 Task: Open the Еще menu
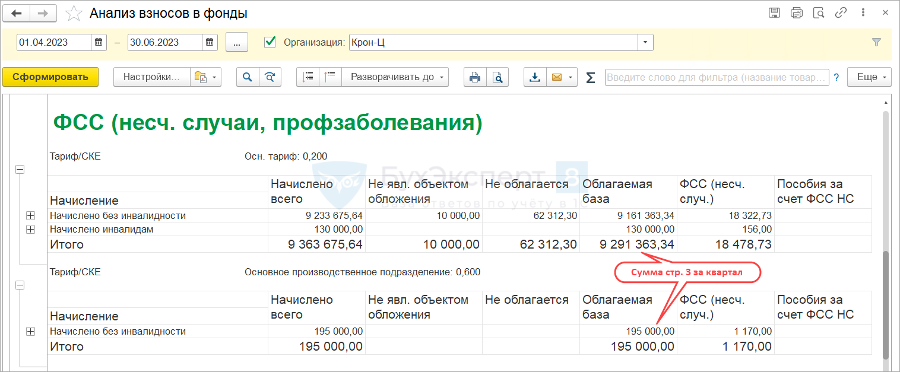pos(869,77)
